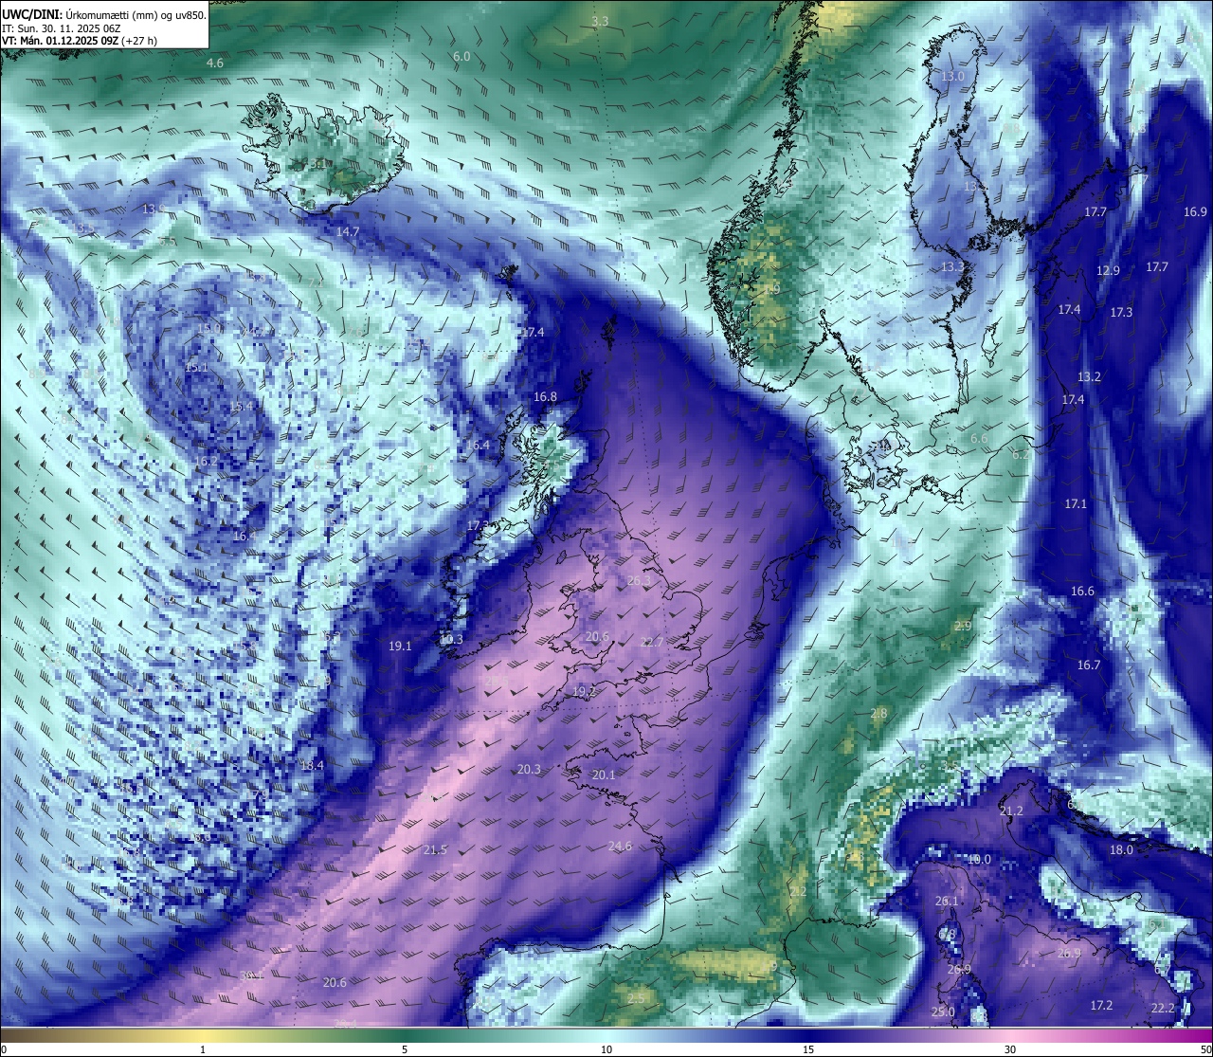Click the 12.9 value label on the map
This screenshot has width=1213, height=1057.
pos(1108,271)
